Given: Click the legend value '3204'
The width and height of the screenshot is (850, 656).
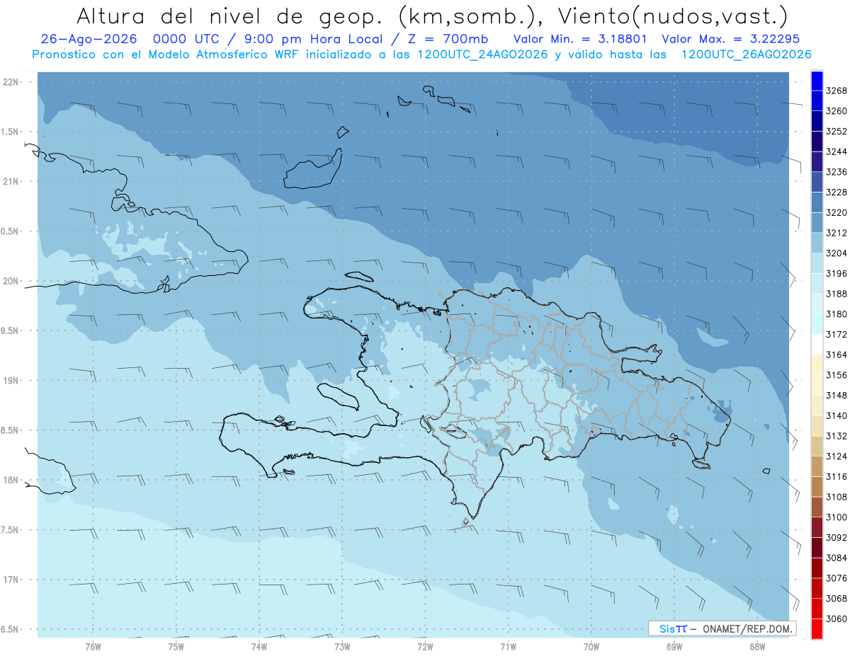Looking at the screenshot, I should [x=837, y=253].
